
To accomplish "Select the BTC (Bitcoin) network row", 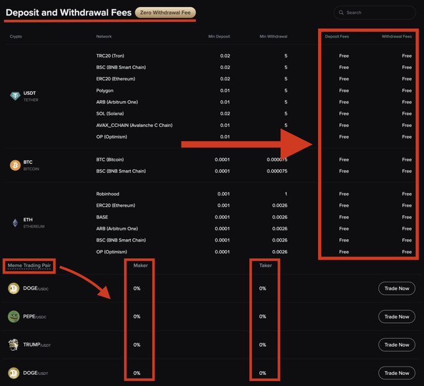I will point(110,160).
